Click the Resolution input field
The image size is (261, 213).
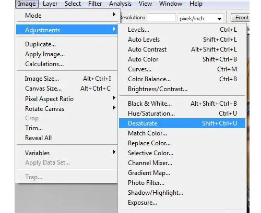pyautogui.click(x=161, y=18)
